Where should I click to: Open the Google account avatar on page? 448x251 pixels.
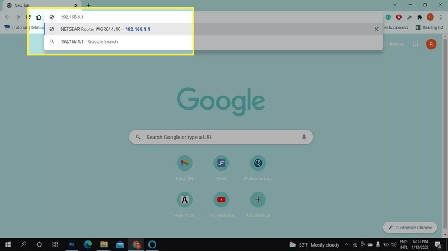pos(431,44)
